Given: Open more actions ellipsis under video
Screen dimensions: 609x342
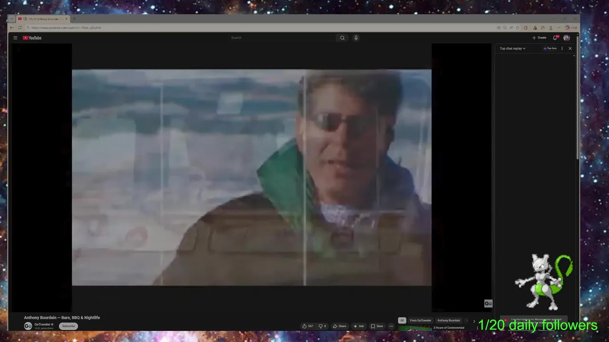Looking at the screenshot, I should click(391, 326).
